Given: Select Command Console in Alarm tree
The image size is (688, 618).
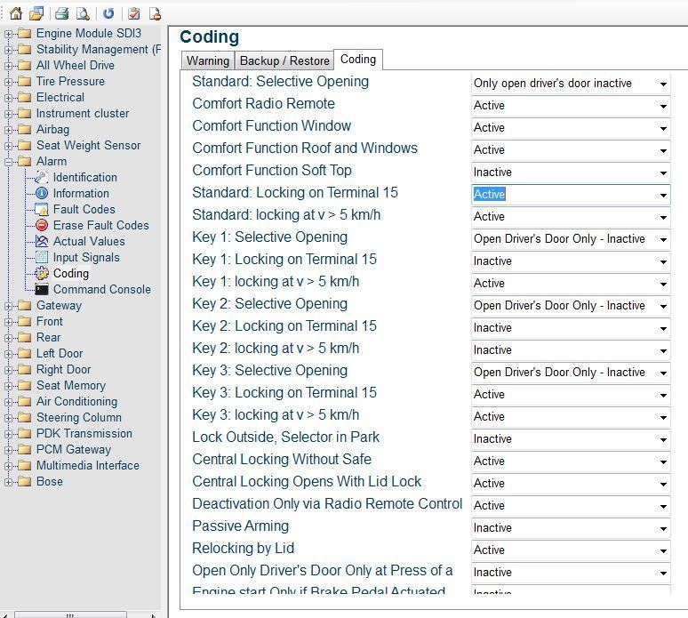Looking at the screenshot, I should [101, 289].
